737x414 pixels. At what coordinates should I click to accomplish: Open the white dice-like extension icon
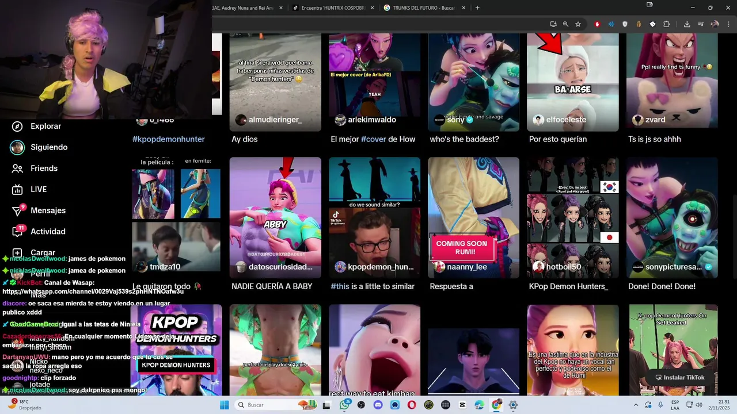pos(652,24)
